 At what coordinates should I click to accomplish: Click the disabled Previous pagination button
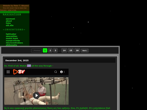(36, 51)
